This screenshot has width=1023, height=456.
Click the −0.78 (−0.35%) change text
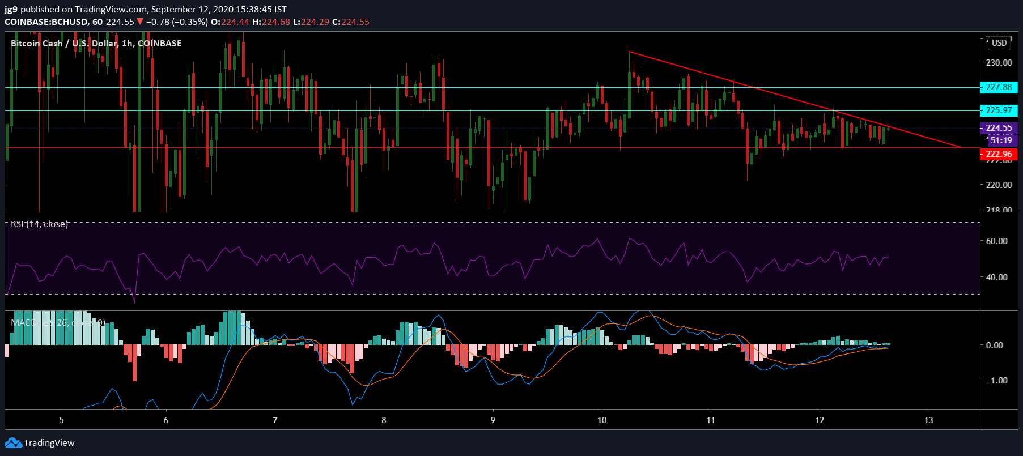(x=177, y=22)
